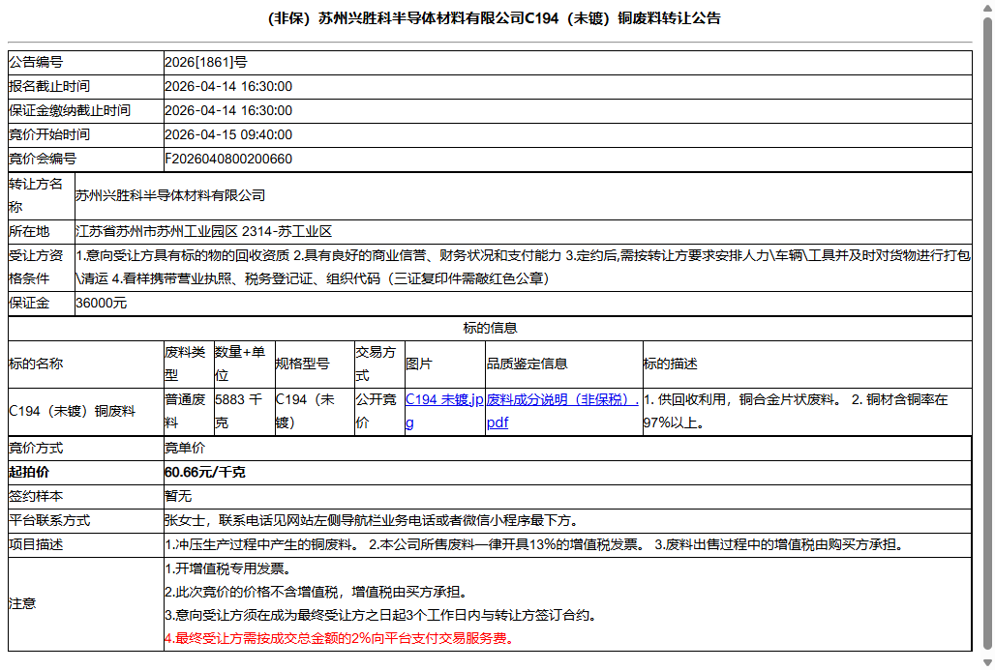The image size is (995, 670).
Task: Click the 数量+单位 column header
Action: click(x=244, y=364)
